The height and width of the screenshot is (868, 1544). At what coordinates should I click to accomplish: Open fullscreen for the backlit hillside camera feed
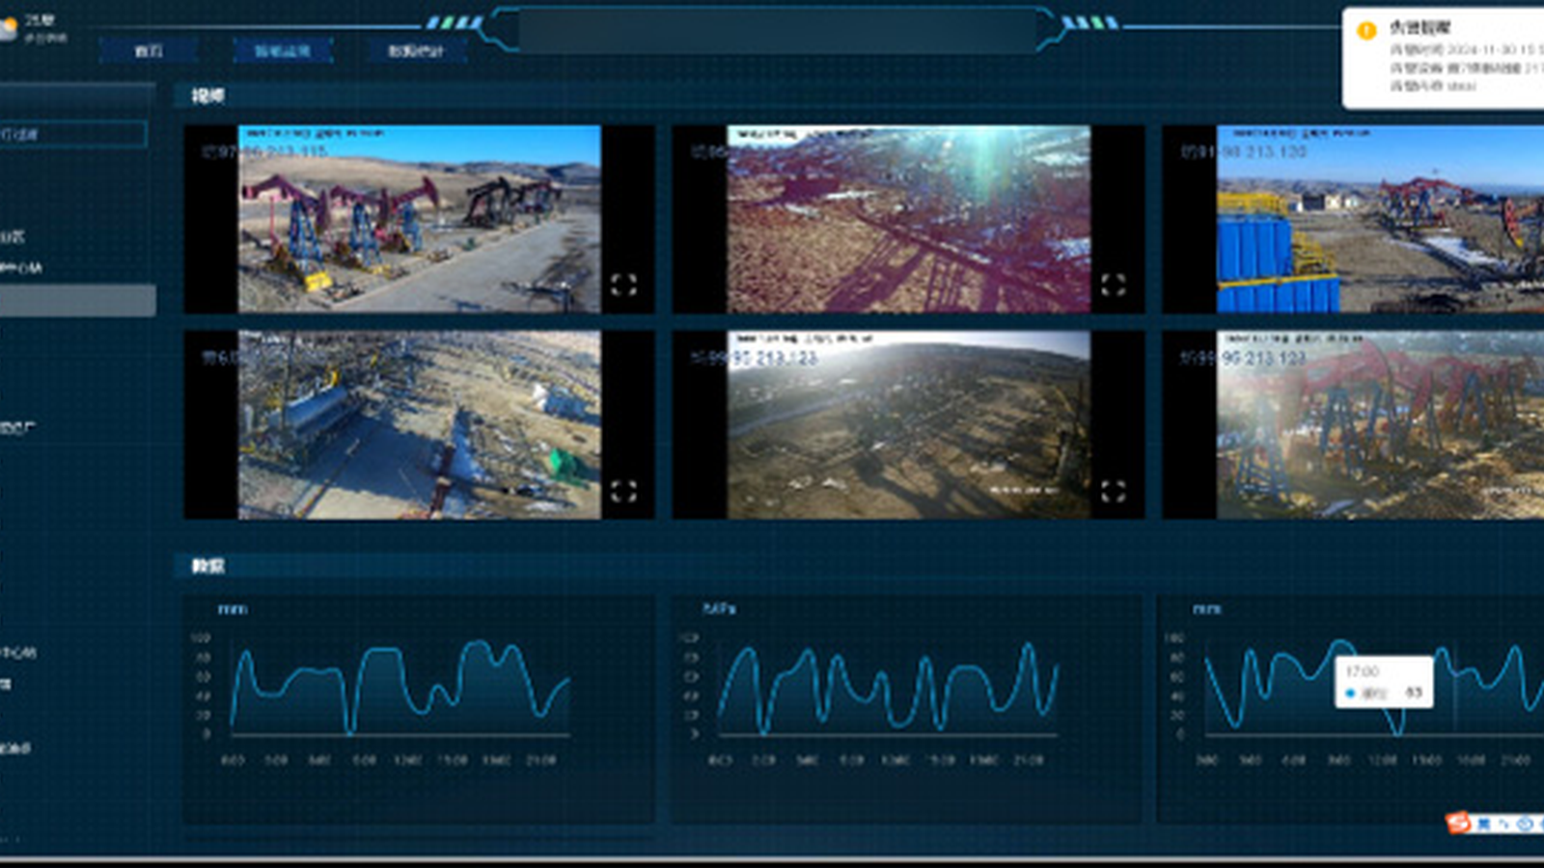pyautogui.click(x=1113, y=491)
